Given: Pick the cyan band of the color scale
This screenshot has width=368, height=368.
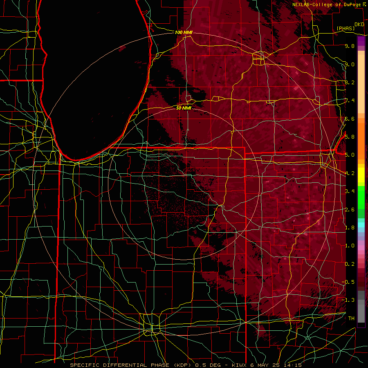Looking at the screenshot, I should [x=361, y=225].
